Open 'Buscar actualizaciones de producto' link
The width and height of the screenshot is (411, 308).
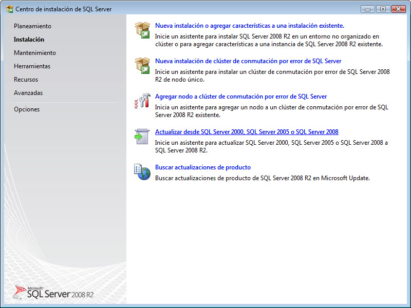tap(203, 167)
